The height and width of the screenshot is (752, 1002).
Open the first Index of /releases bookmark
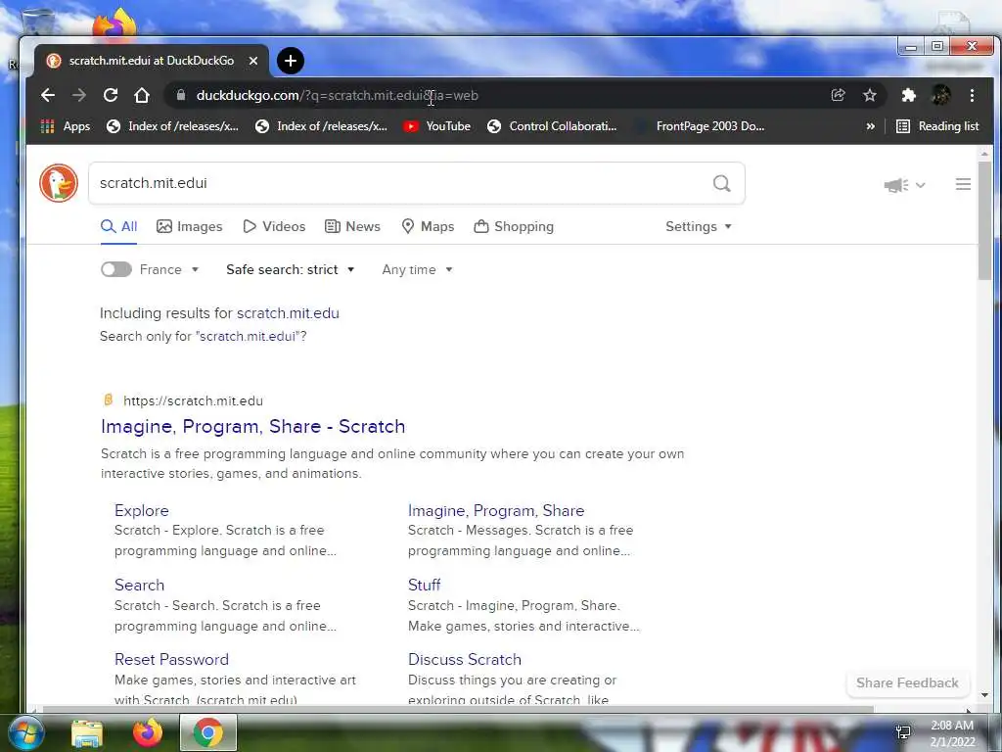coord(172,126)
